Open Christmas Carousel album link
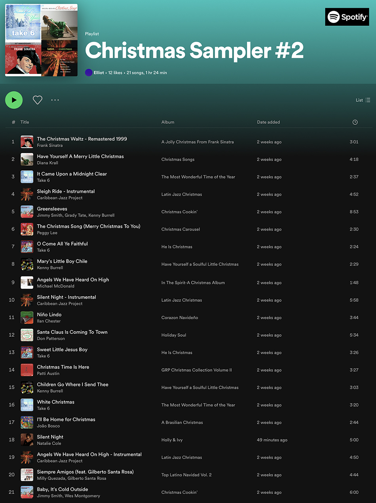Viewport: 376px width, 503px height. [x=181, y=229]
